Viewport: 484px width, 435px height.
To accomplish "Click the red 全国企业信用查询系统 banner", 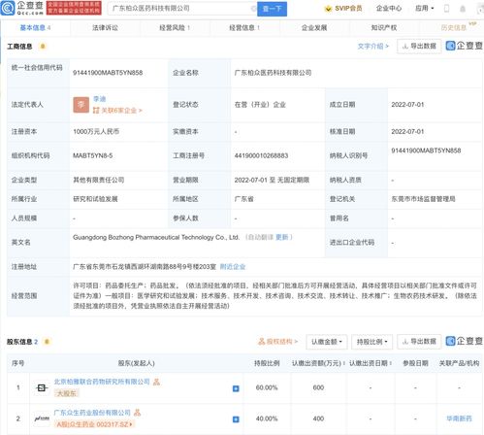I will [x=74, y=8].
